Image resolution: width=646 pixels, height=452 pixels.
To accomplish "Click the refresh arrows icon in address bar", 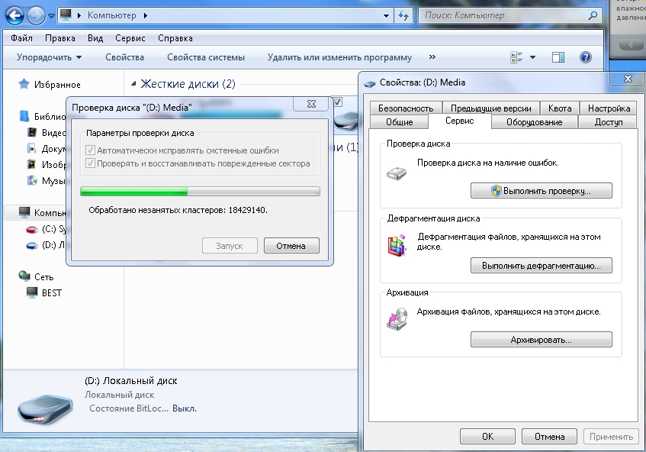I will pyautogui.click(x=404, y=15).
